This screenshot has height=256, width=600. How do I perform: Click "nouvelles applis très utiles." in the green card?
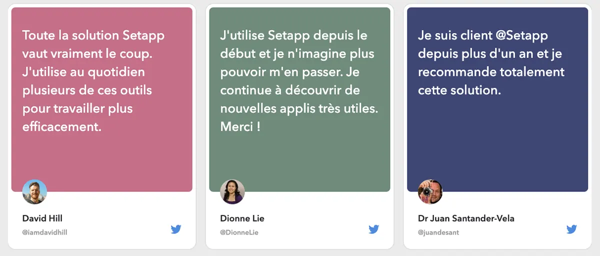tap(298, 108)
